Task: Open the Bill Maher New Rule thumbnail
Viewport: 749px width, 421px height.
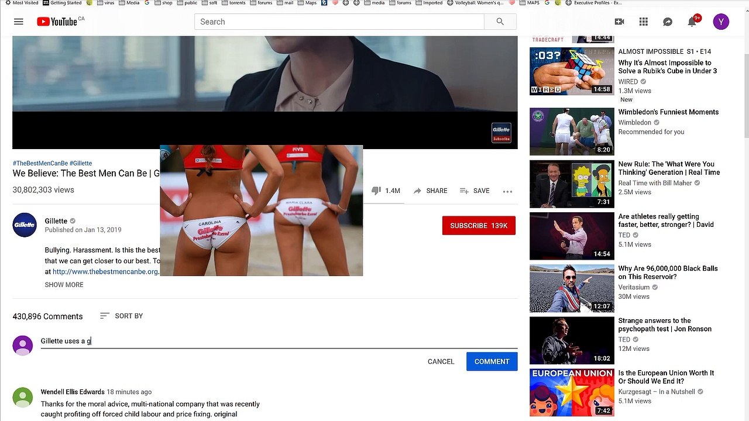Action: [572, 184]
